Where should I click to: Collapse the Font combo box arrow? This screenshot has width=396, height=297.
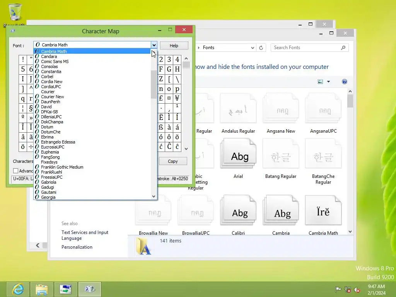point(154,45)
